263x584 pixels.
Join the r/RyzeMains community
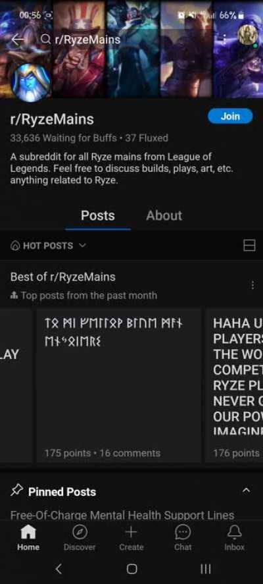coord(230,116)
